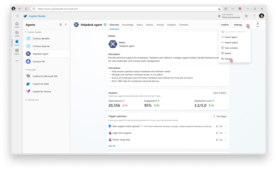Click the Open Analytics button
Image resolution: width=277 pixels, height=170 pixels.
(x=220, y=93)
